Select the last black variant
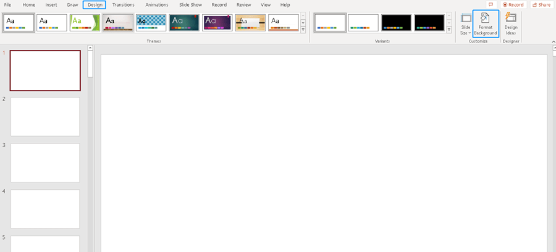 [x=429, y=23]
